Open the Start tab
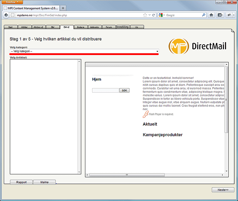This screenshot has width=238, height=201. click(x=11, y=27)
